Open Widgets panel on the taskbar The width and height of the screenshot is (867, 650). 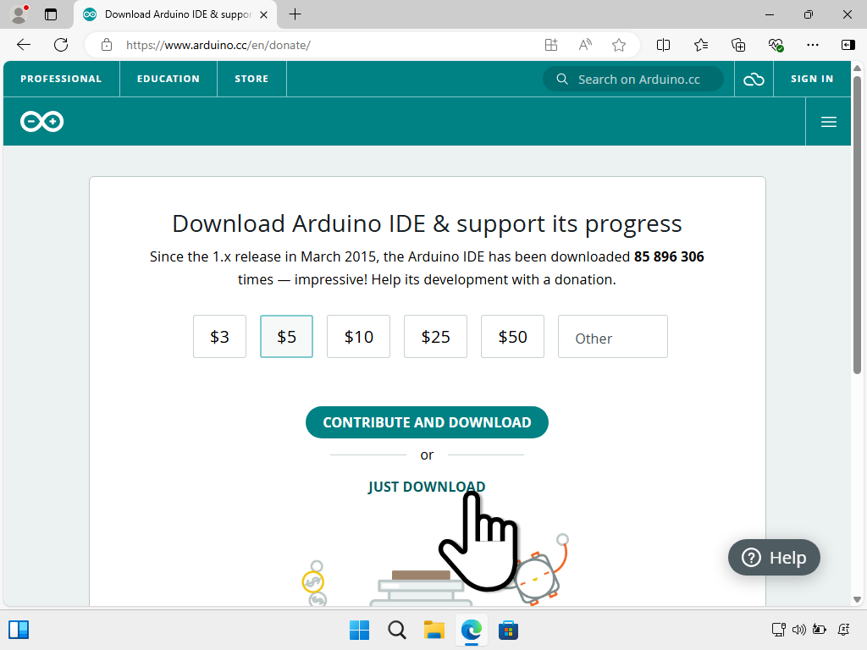[x=19, y=630]
